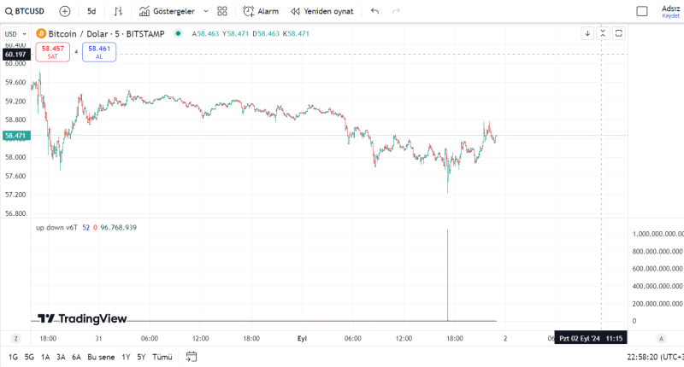
Task: Select the 1G date range tab
Action: (14, 357)
